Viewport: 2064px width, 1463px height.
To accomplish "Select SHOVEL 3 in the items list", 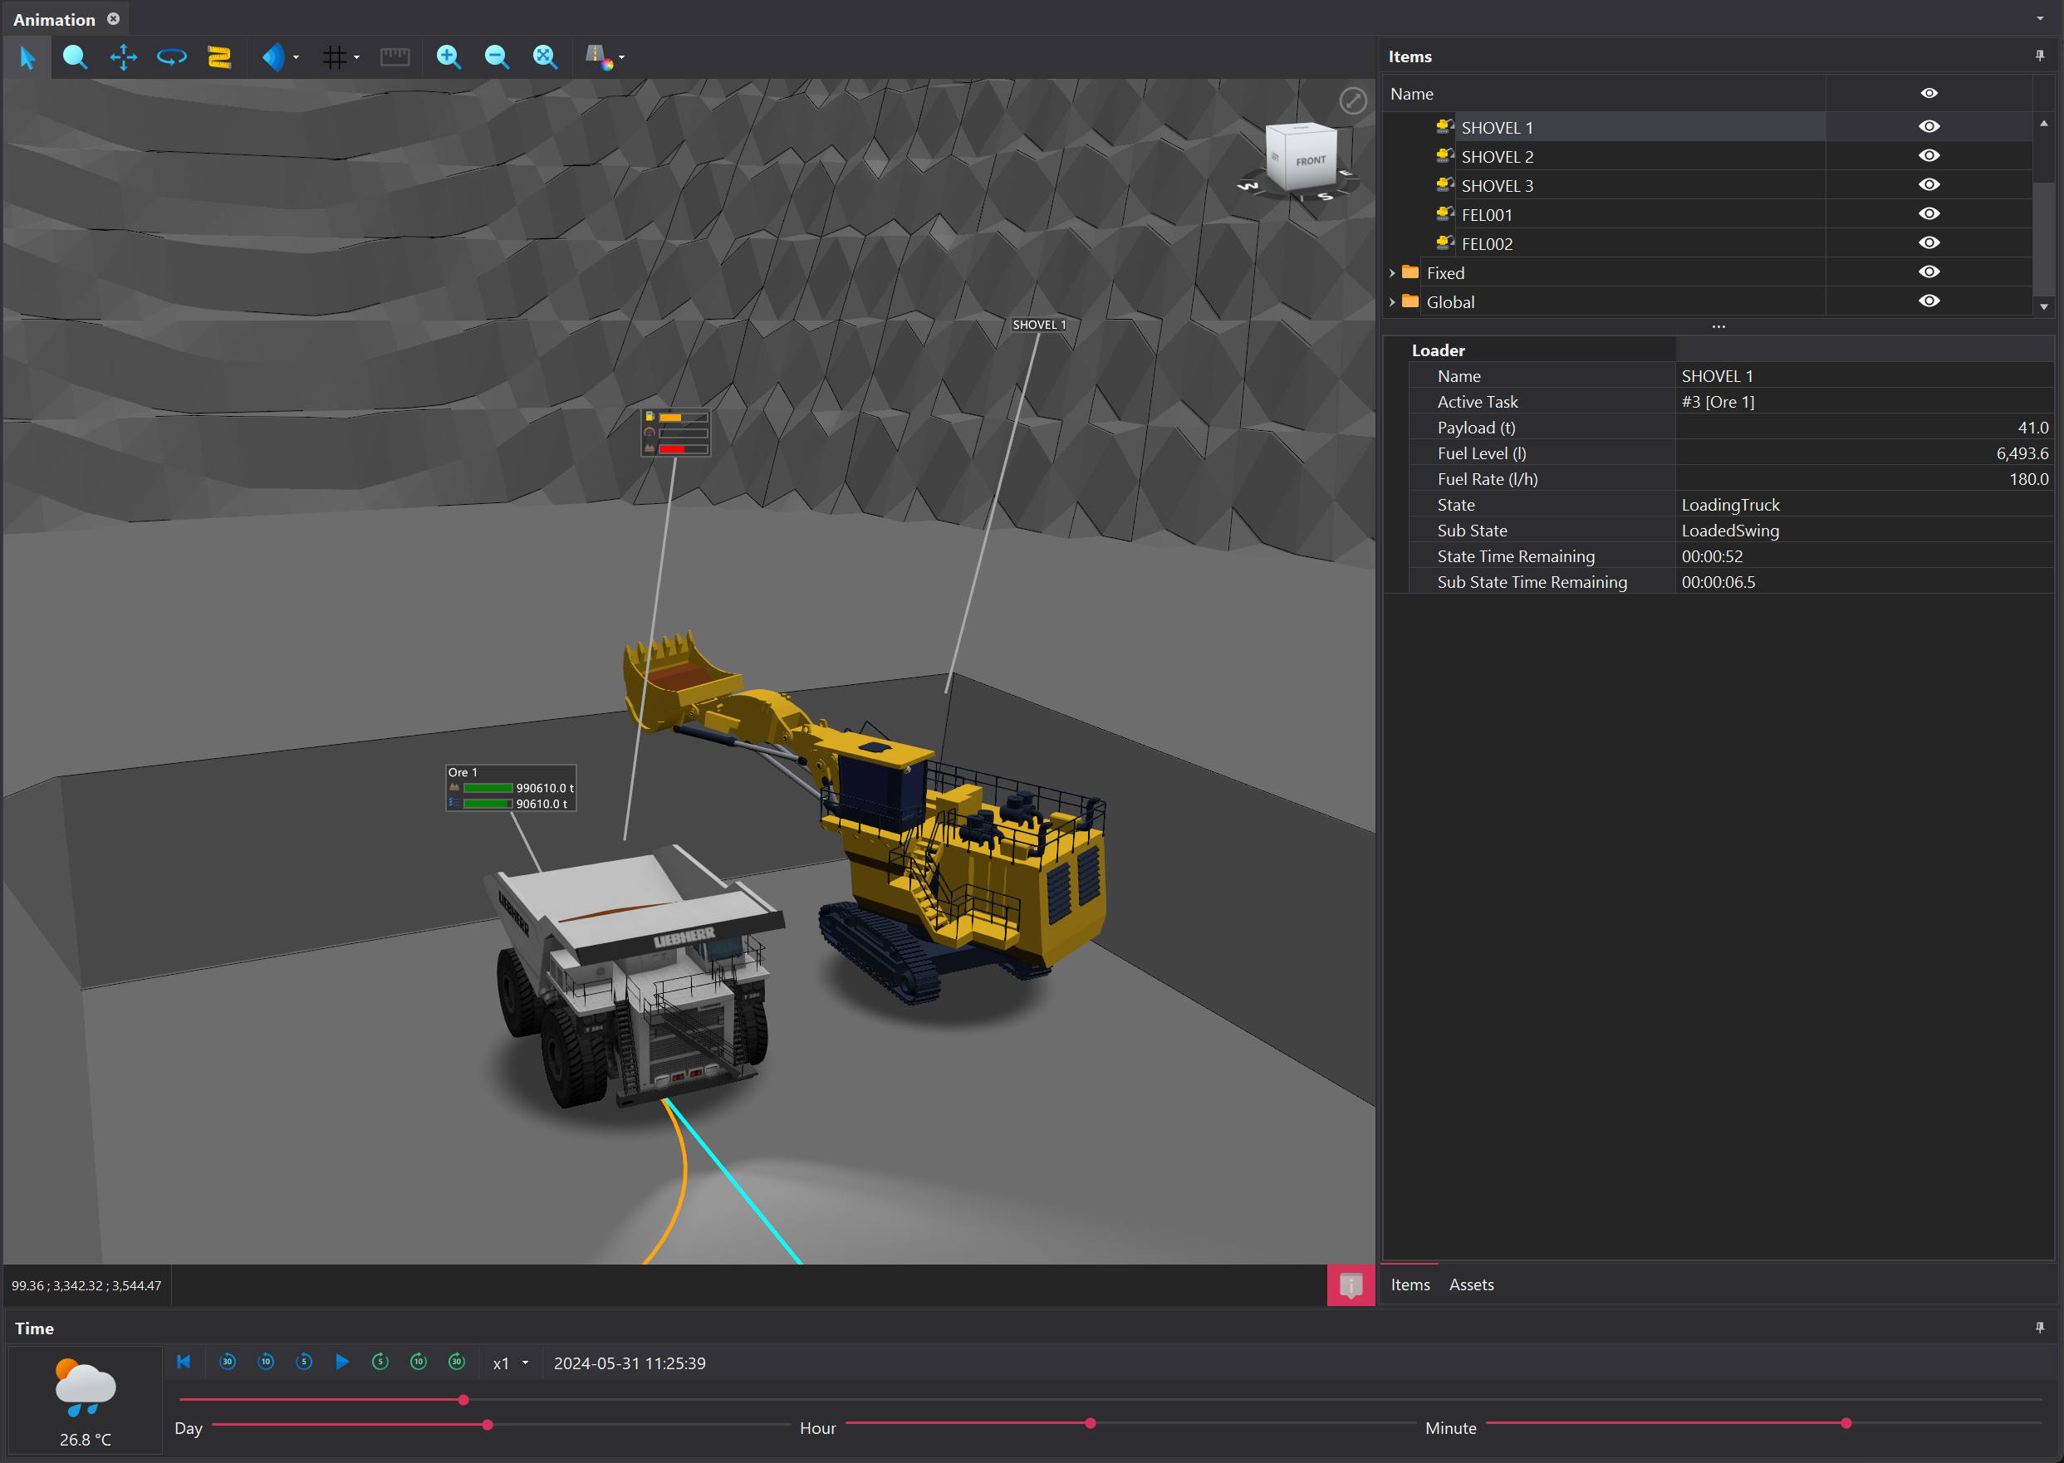I will click(x=1497, y=186).
